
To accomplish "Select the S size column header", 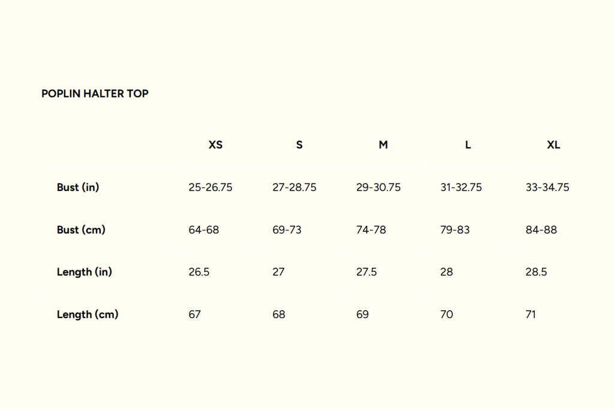I will click(x=299, y=145).
